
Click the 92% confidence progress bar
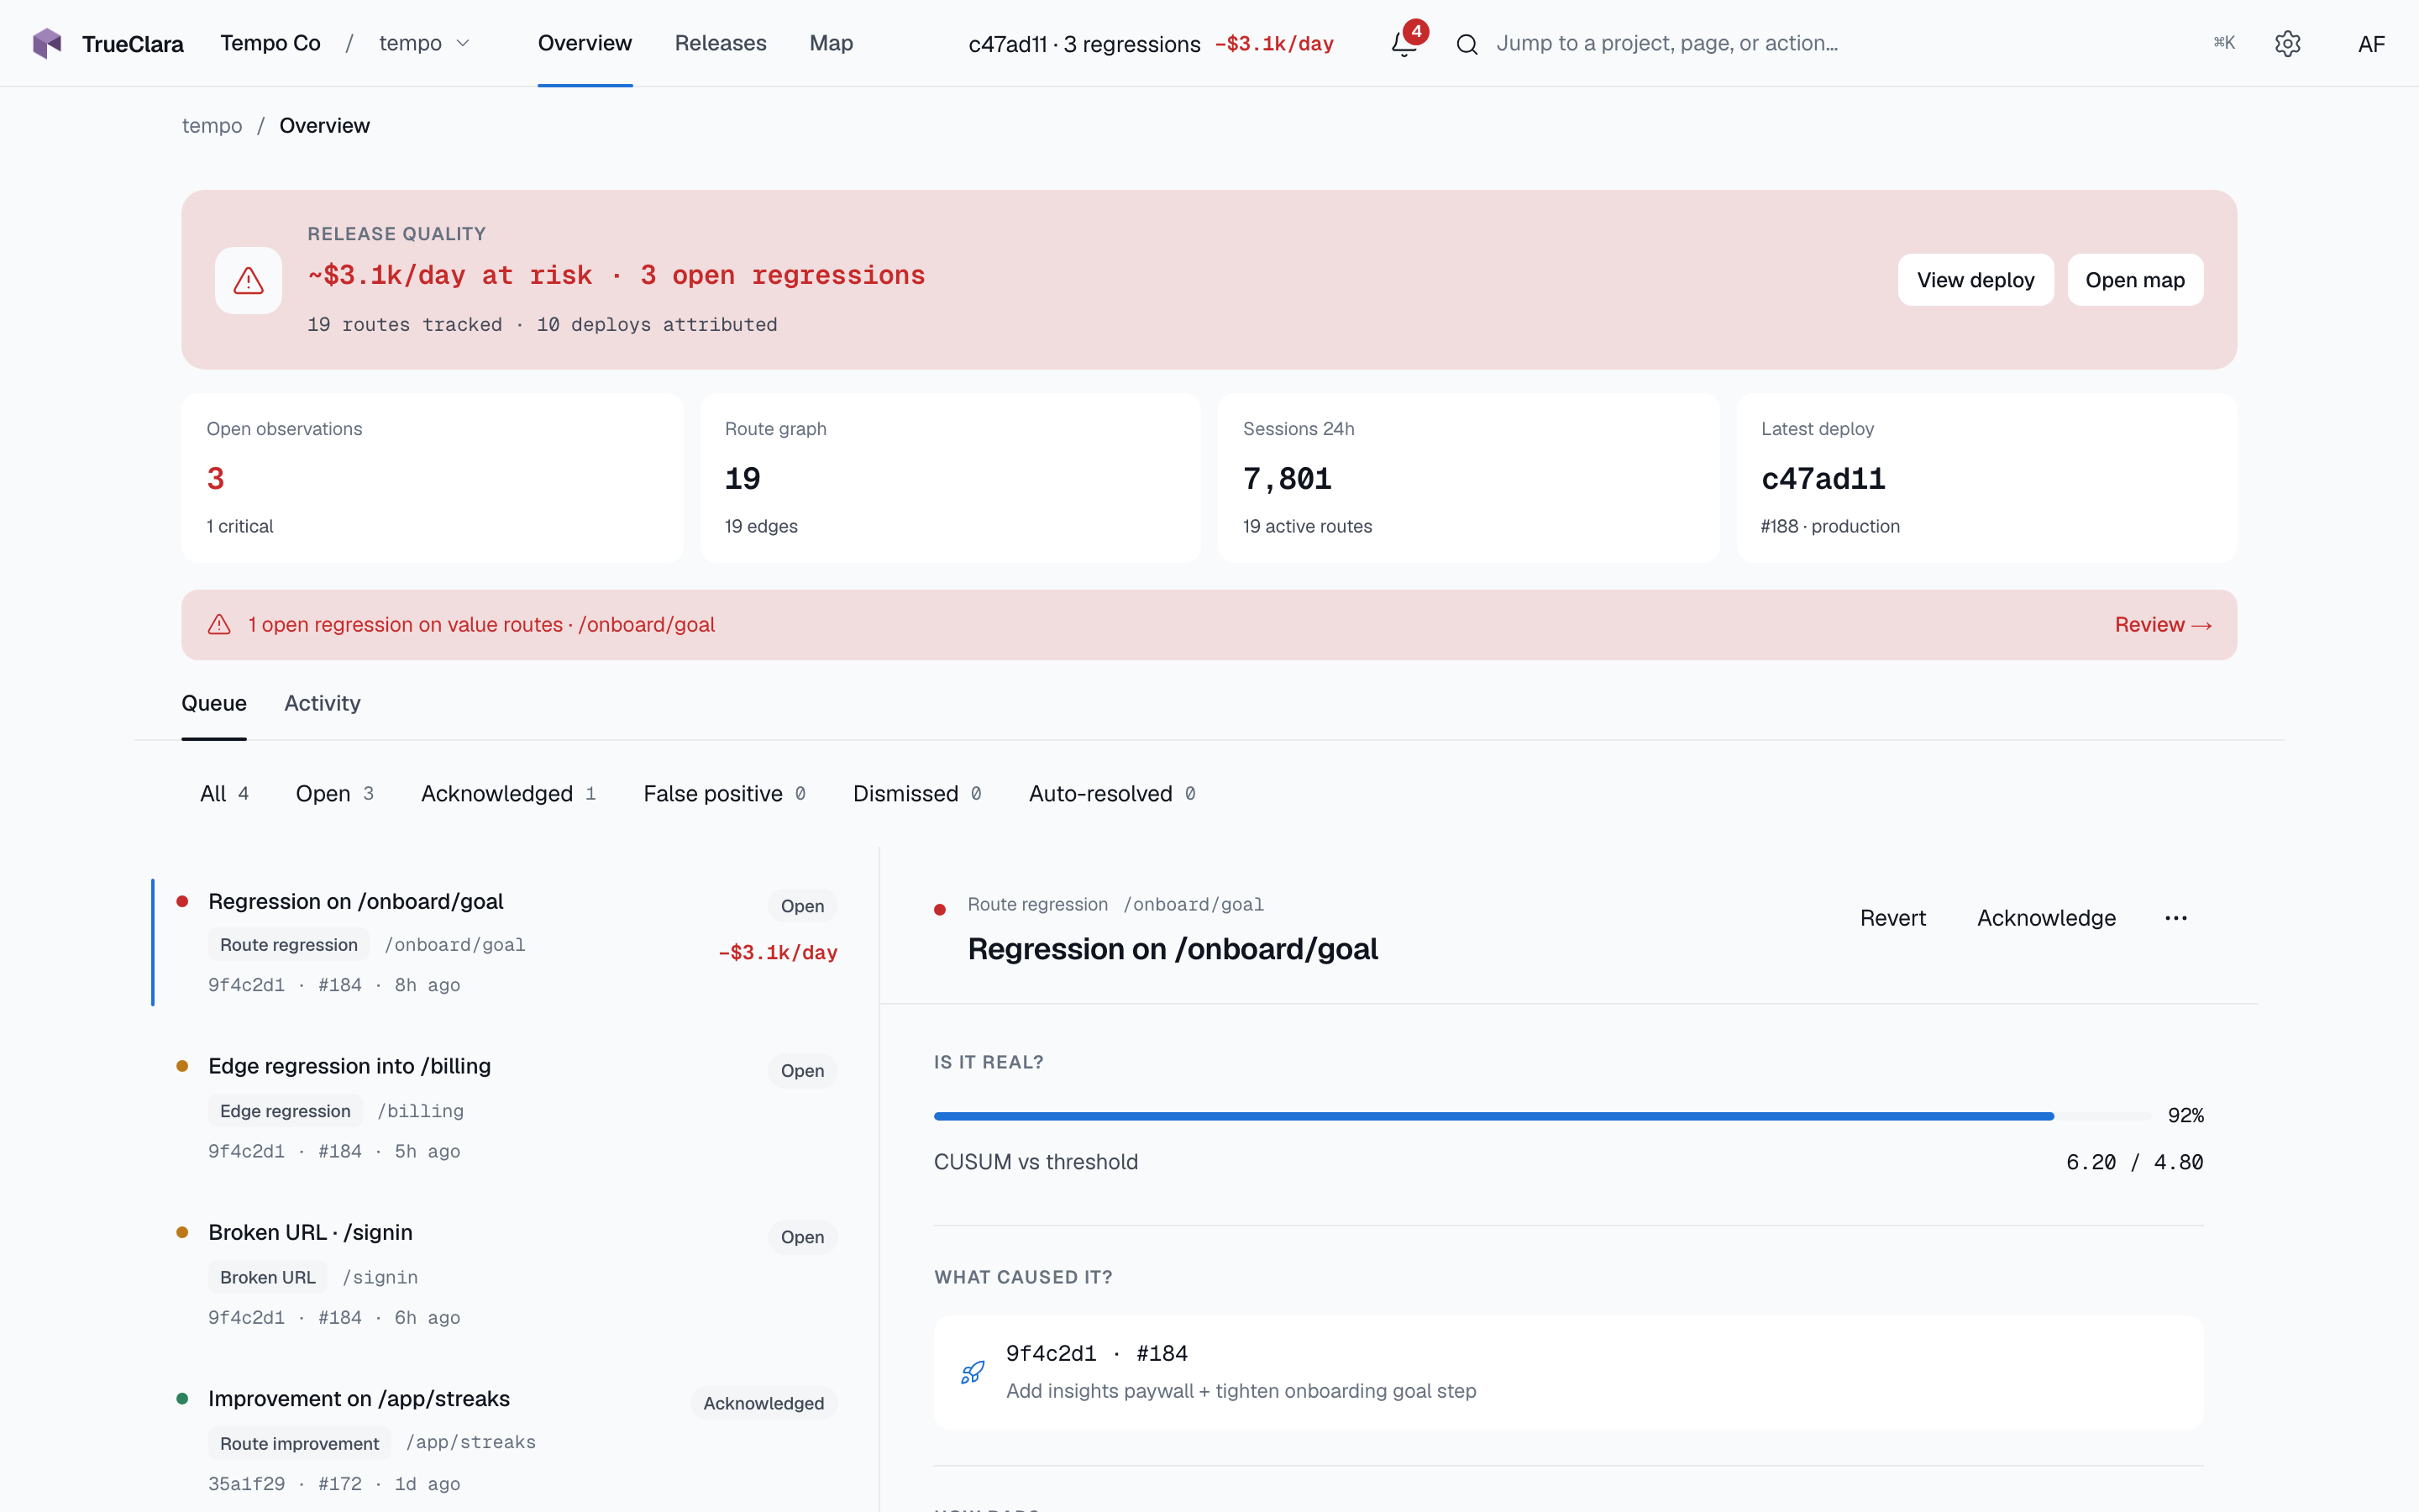click(1542, 1115)
